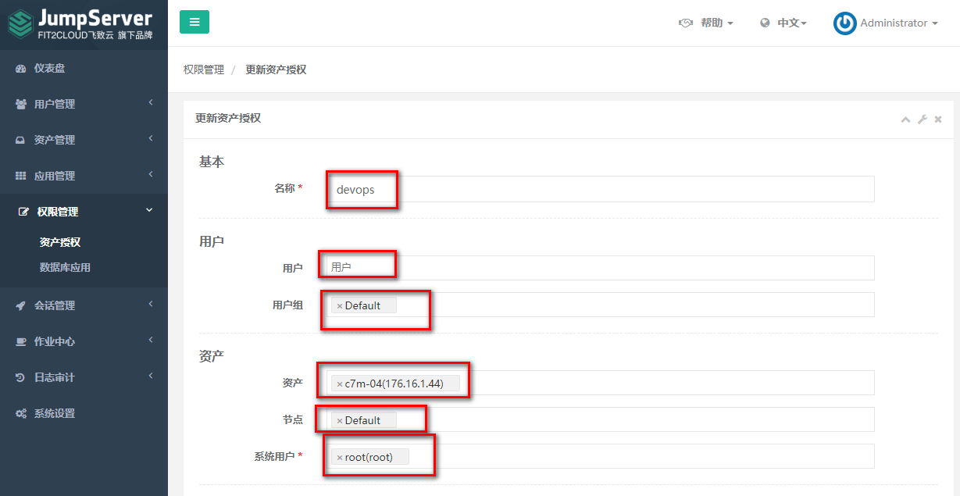960x496 pixels.
Task: Click the 用户 select field
Action: pos(601,267)
